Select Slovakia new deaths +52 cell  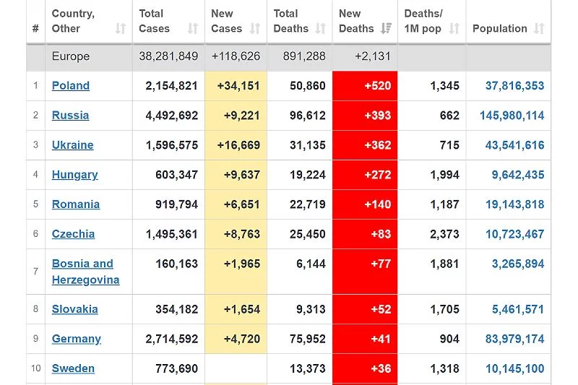click(x=365, y=309)
